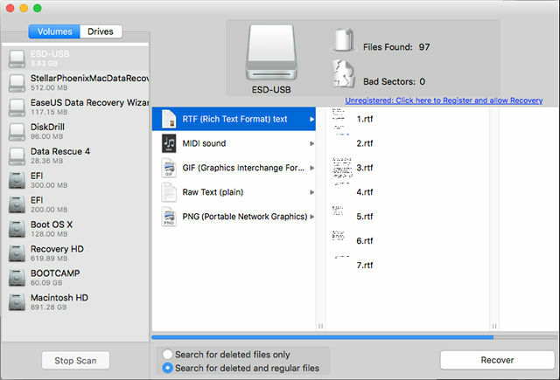
Task: Select the 200.00 MB EFI disk icon
Action: [17, 204]
